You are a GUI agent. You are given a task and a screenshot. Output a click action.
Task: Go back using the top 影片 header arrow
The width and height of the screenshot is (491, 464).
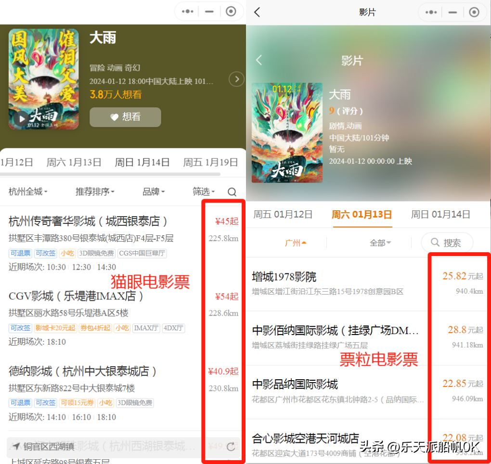click(257, 12)
